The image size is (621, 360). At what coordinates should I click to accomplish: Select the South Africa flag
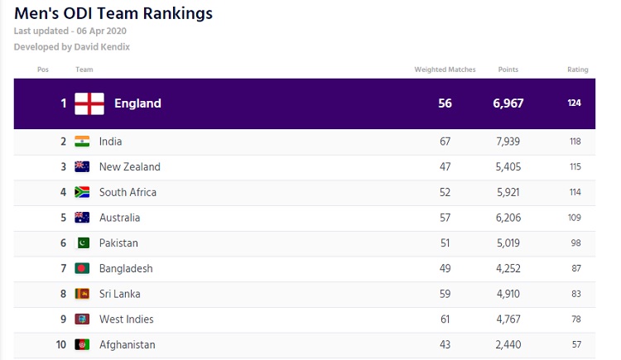tap(82, 192)
